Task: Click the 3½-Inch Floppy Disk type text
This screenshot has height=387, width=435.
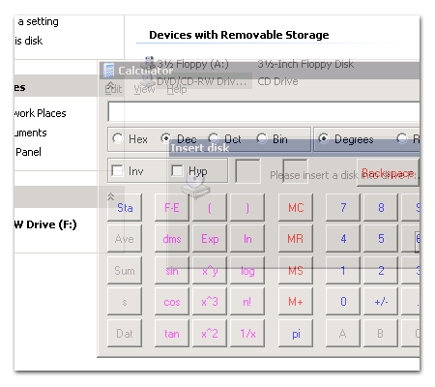Action: [x=305, y=64]
